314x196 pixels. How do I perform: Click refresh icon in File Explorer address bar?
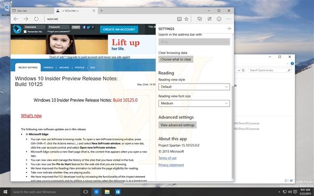tap(243, 70)
